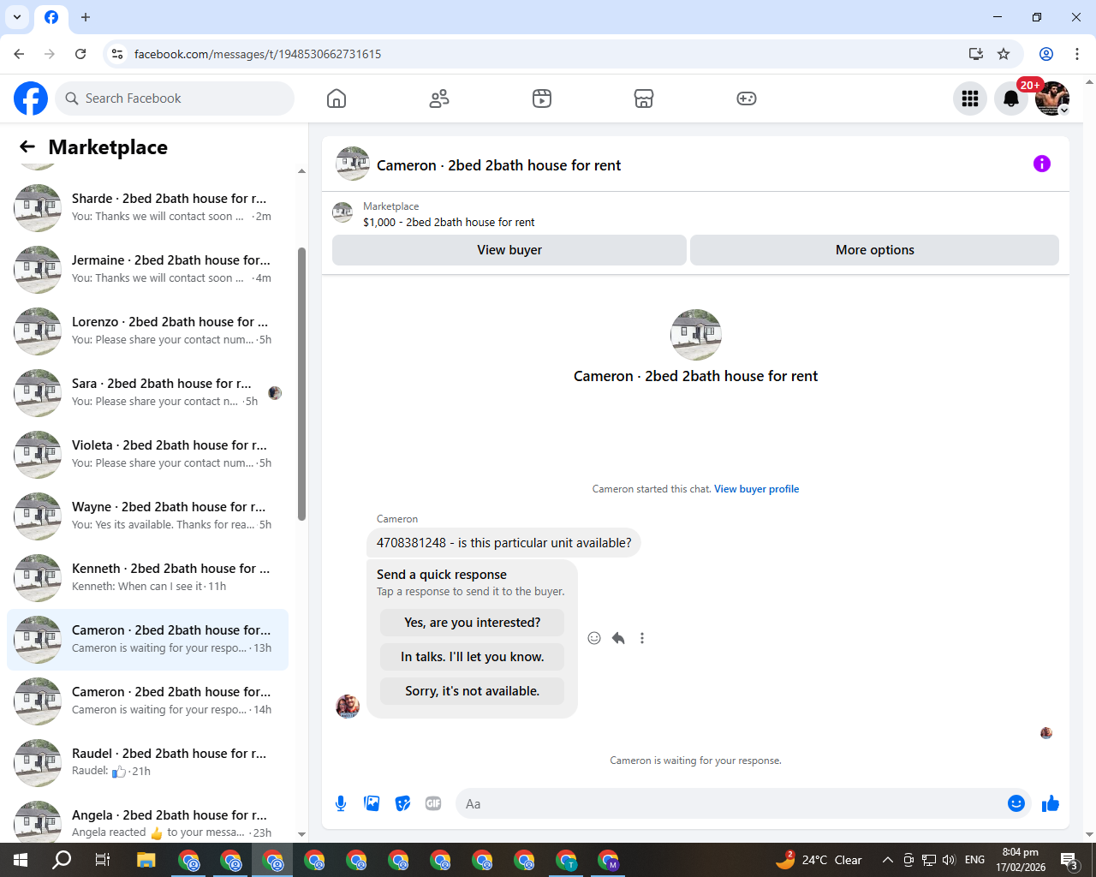
Task: Click the conversation list scrollbar
Action: (x=301, y=384)
